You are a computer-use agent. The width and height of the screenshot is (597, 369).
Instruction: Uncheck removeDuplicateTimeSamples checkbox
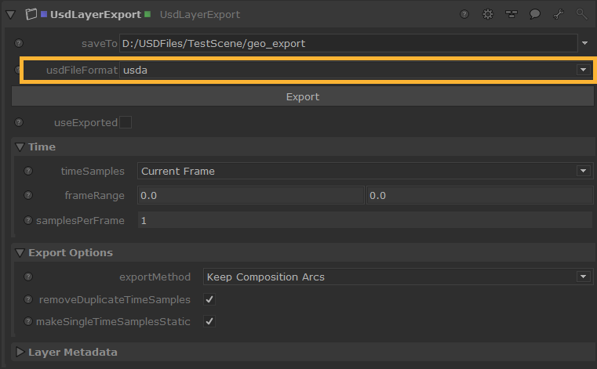(x=209, y=299)
